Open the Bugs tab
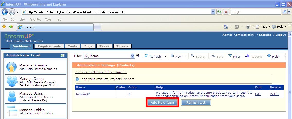292x119 pixels. coord(88,46)
